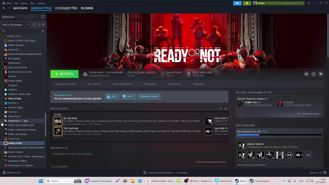Open downloads status paused message
Screen dimensions: 329x185
165,173
